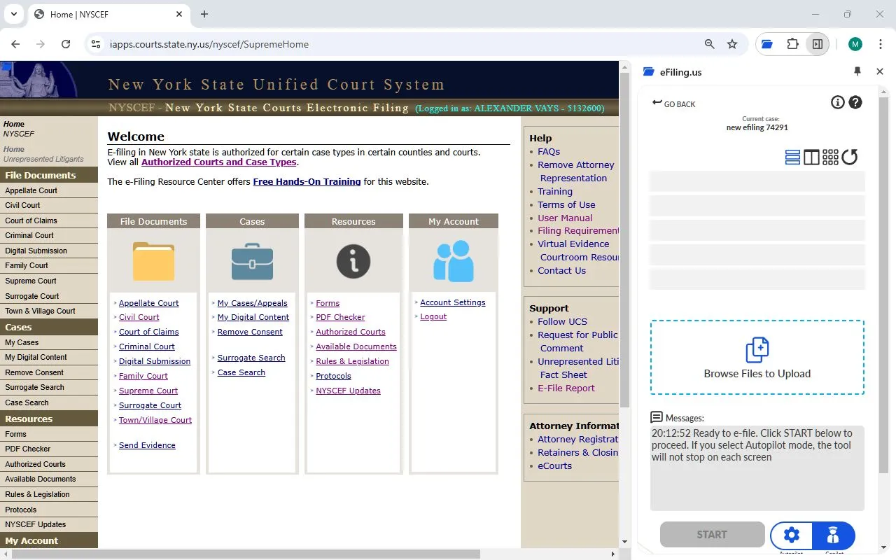Click Civil Court link under File Documents

pos(139,317)
